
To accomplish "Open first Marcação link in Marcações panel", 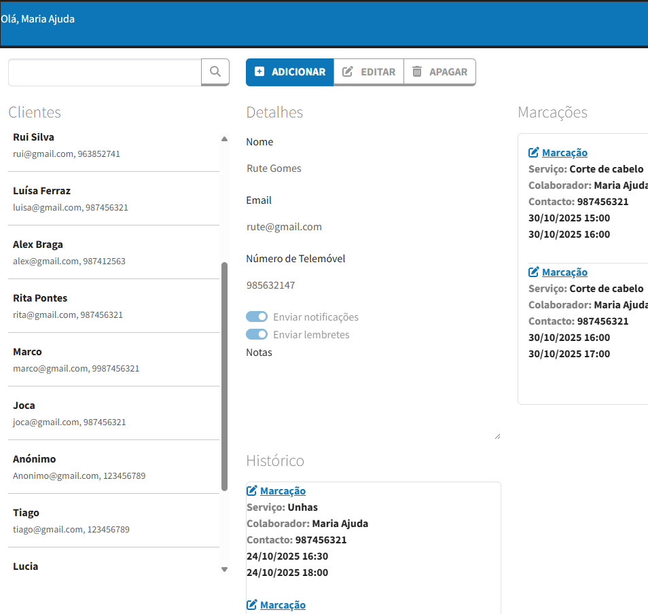I will point(564,153).
